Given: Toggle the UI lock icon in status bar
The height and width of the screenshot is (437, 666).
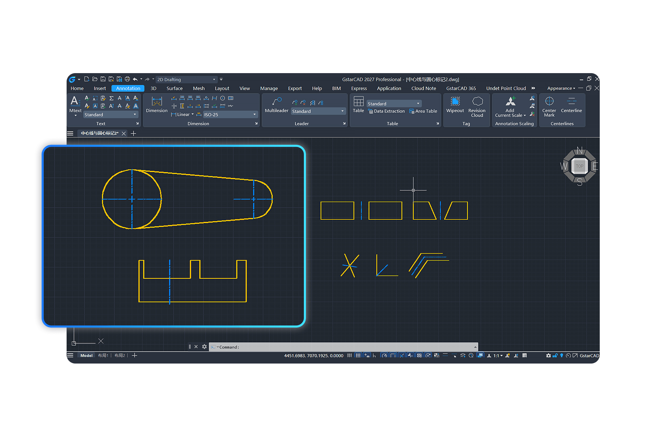Looking at the screenshot, I should coord(555,356).
